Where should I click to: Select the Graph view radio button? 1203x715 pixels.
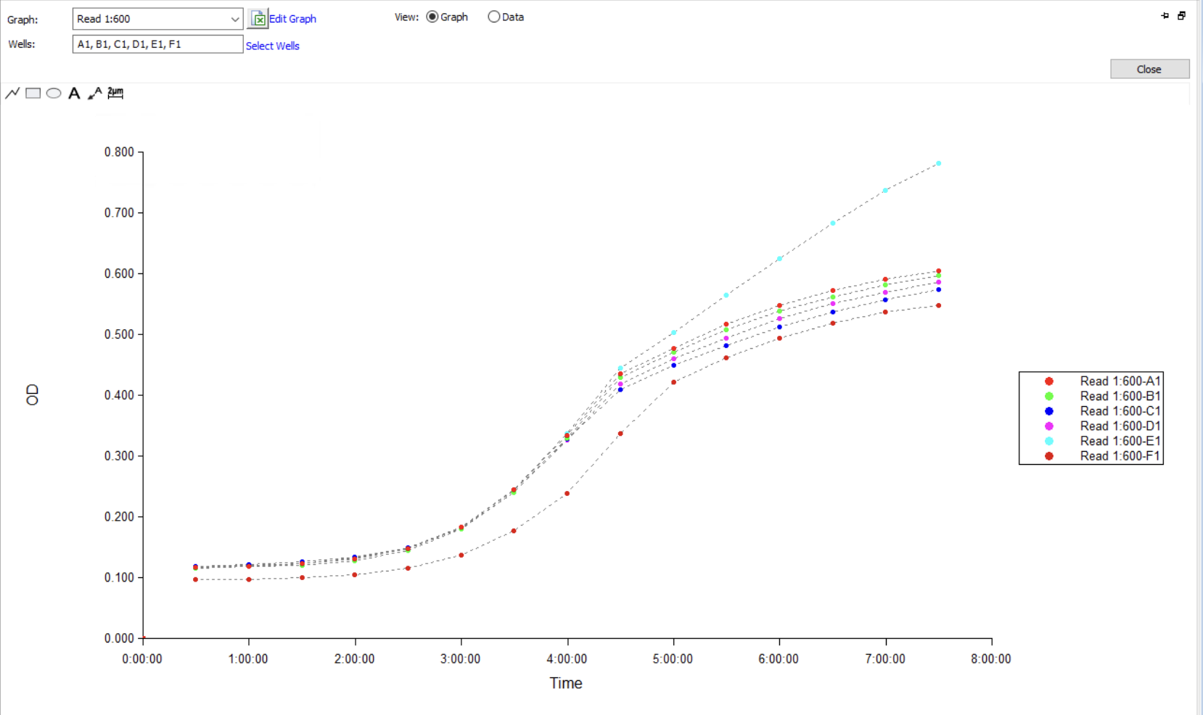tap(432, 17)
